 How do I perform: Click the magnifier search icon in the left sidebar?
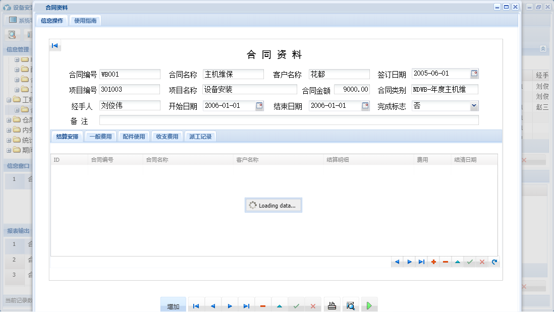pyautogui.click(x=12, y=34)
